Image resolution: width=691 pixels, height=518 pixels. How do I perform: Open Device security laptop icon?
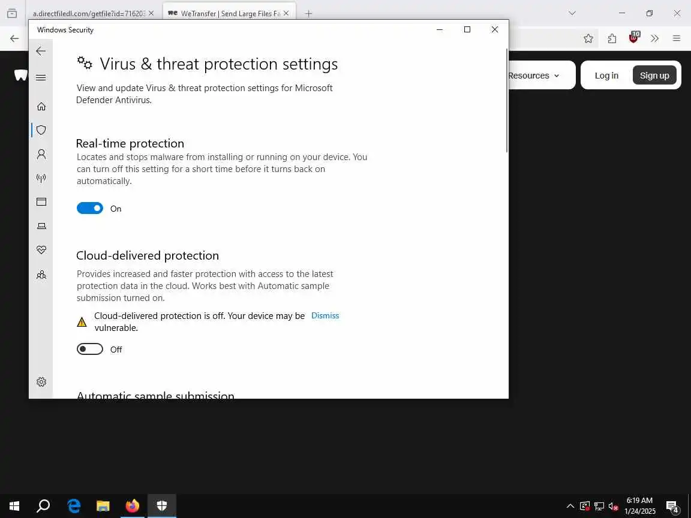(x=41, y=226)
